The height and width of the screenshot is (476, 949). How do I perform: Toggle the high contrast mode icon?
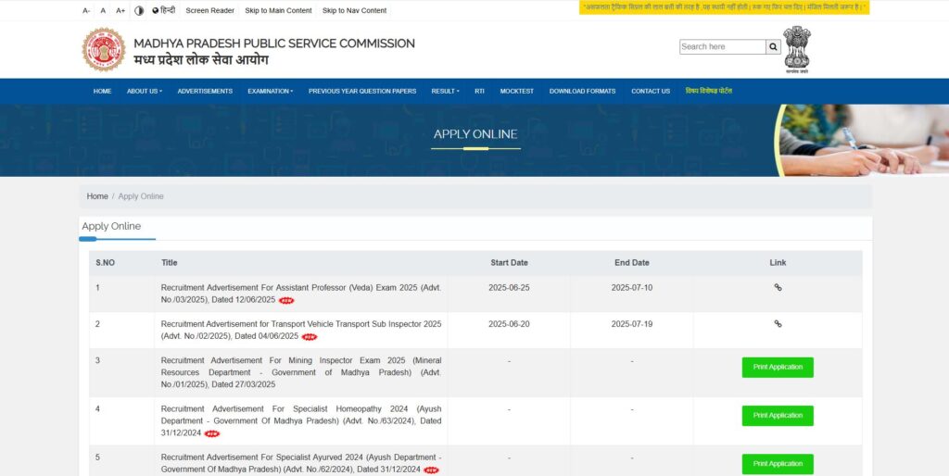coord(139,10)
